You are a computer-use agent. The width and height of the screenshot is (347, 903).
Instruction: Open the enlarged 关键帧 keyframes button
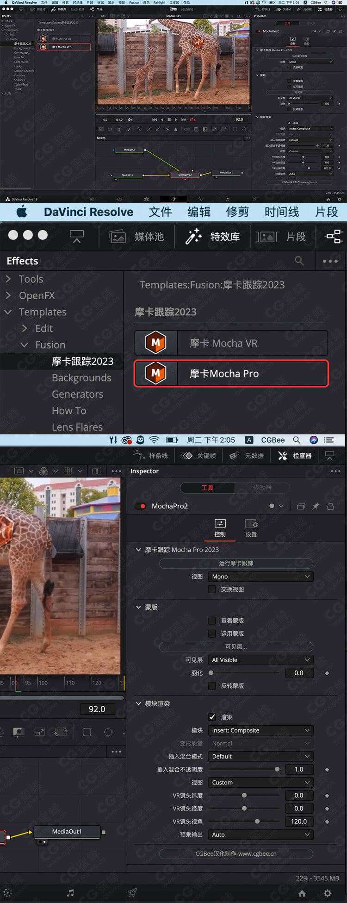[x=198, y=456]
